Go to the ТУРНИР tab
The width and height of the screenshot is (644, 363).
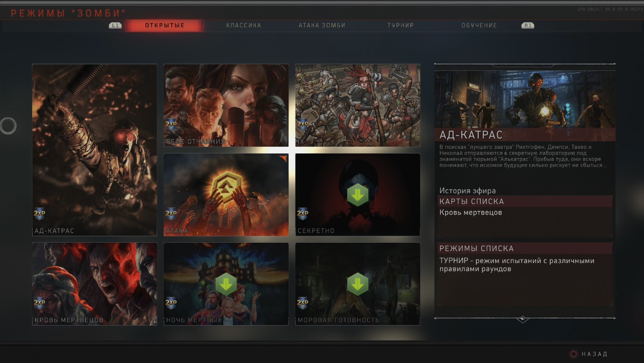point(400,25)
